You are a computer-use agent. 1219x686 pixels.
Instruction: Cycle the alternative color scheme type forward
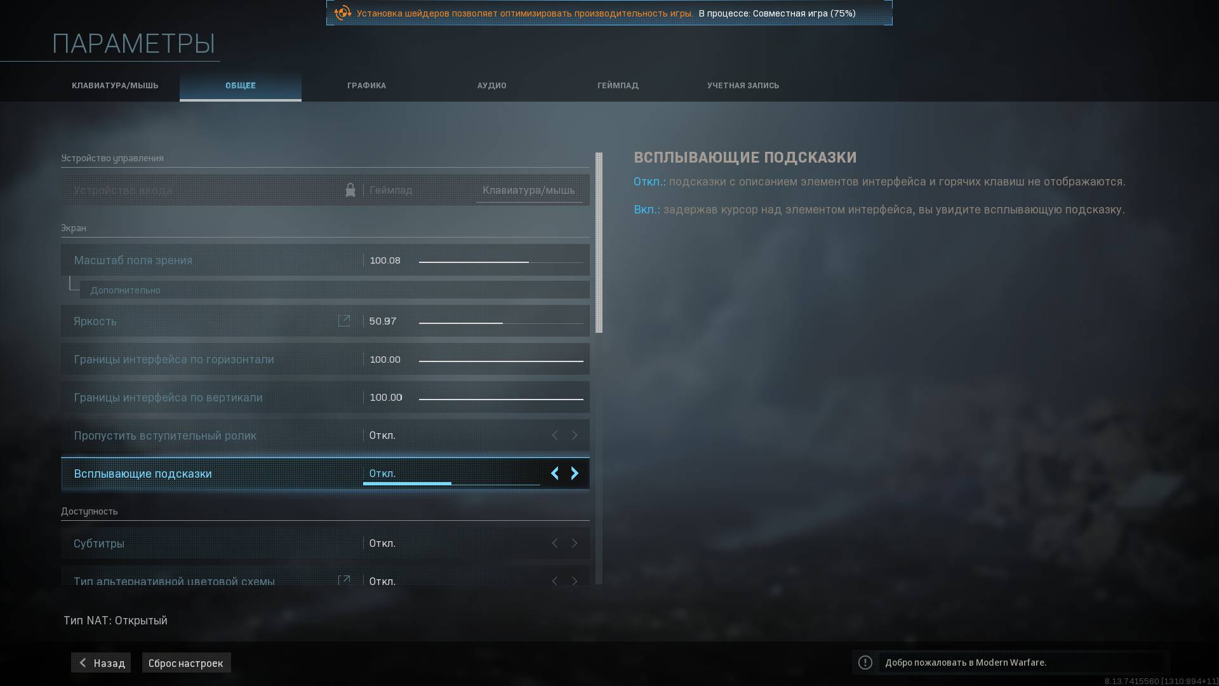click(x=575, y=581)
